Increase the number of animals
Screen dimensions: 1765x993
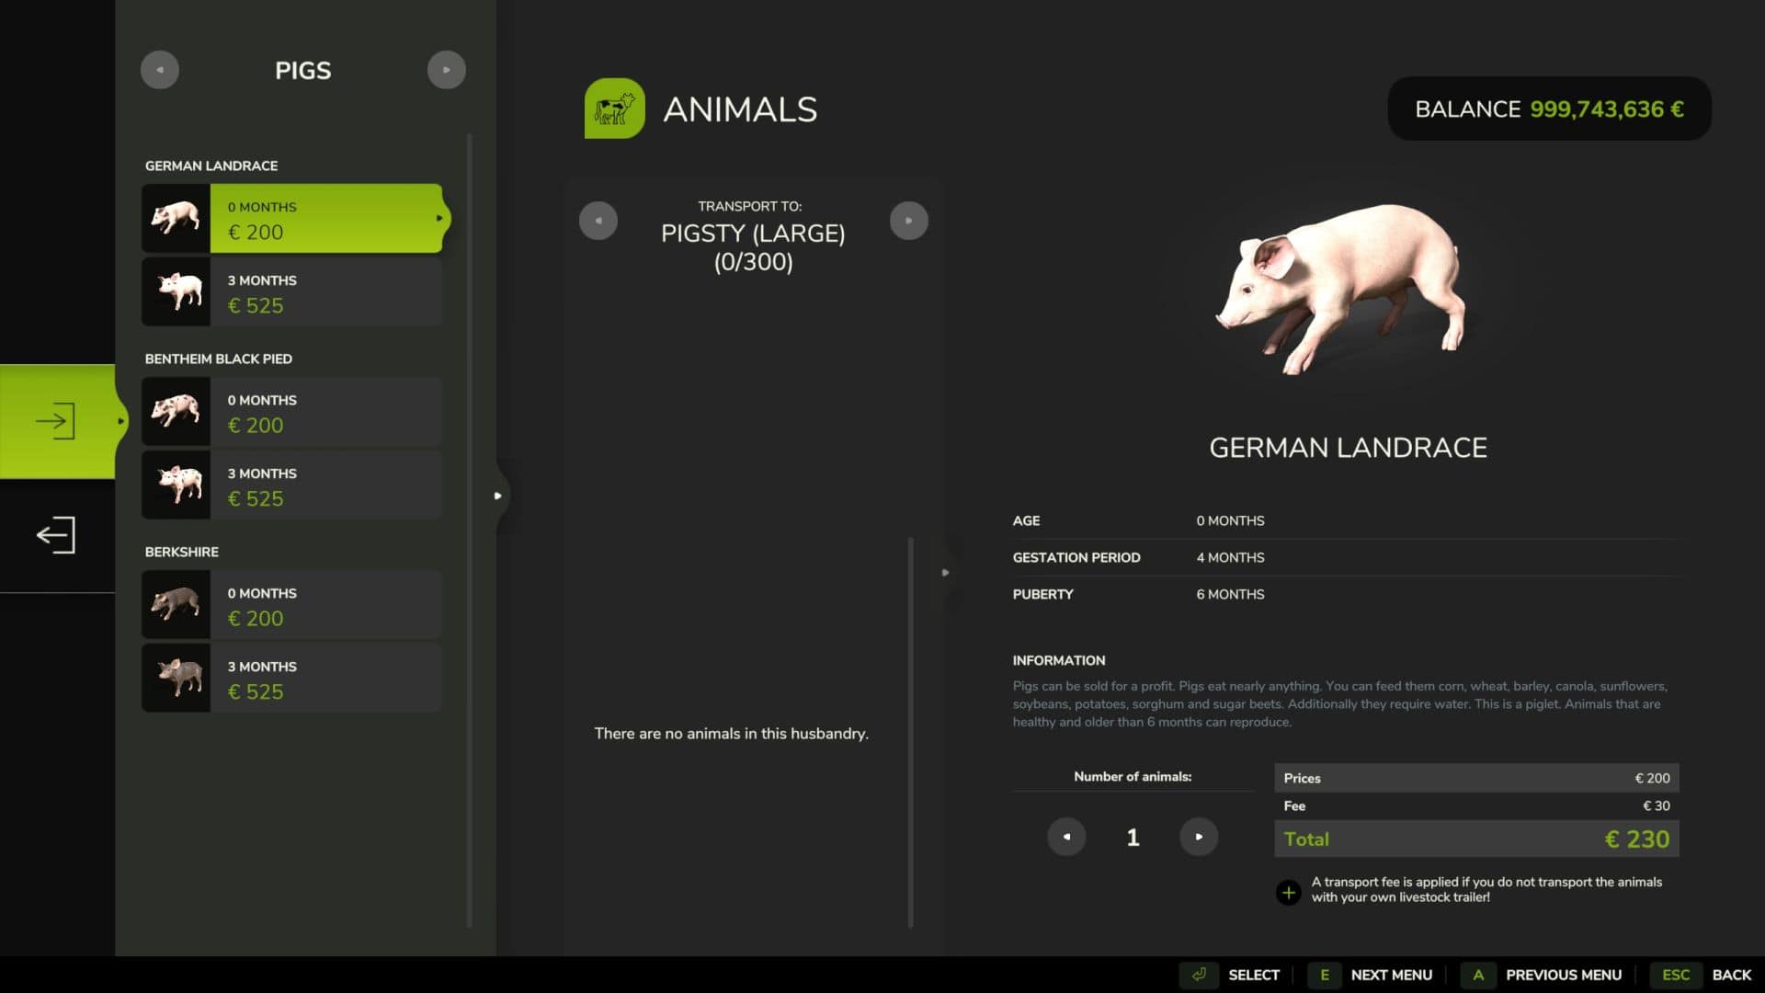pos(1199,837)
